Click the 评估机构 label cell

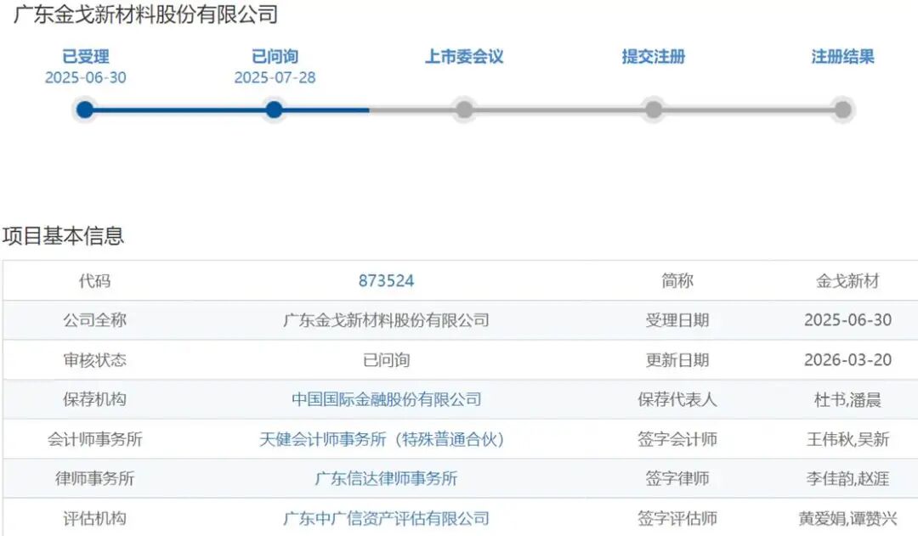click(x=94, y=518)
